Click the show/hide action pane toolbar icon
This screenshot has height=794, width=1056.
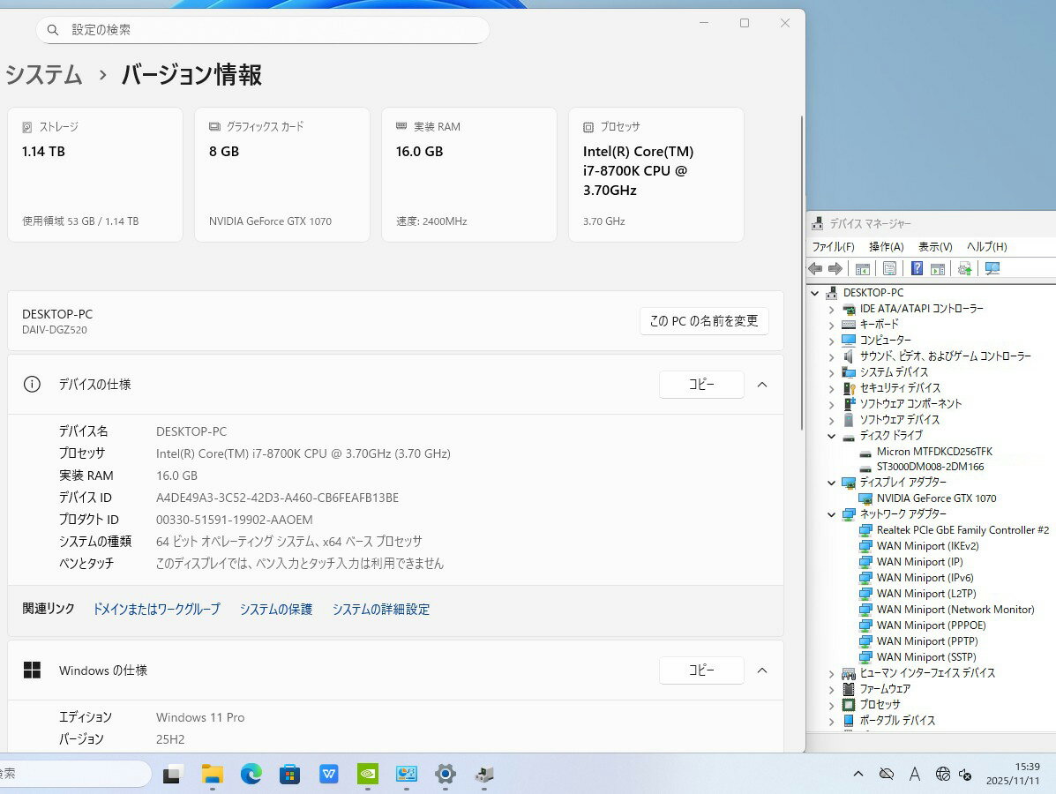click(938, 268)
